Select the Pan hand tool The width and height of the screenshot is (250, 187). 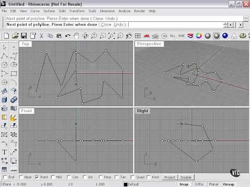(x=76, y=36)
